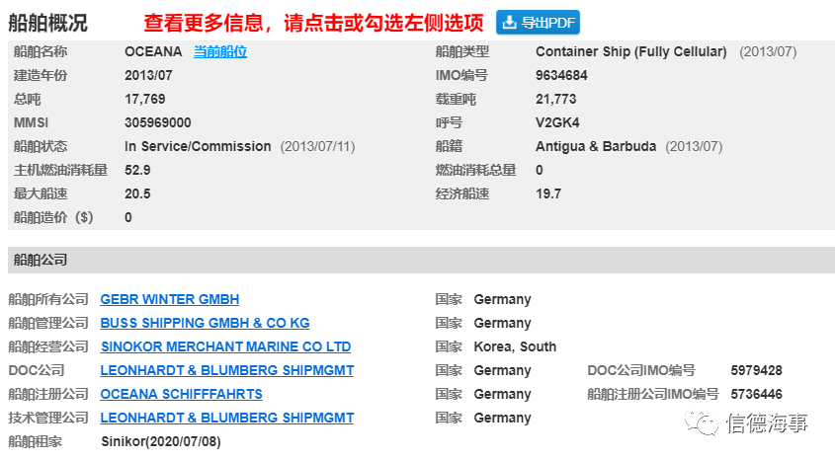835x460 pixels.
Task: Click the red notice text 查看更多信息
Action: pos(204,23)
